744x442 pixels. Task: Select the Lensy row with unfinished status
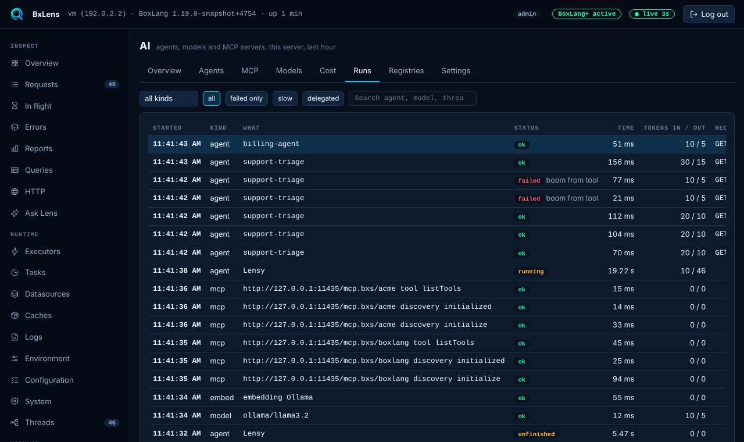(437, 434)
